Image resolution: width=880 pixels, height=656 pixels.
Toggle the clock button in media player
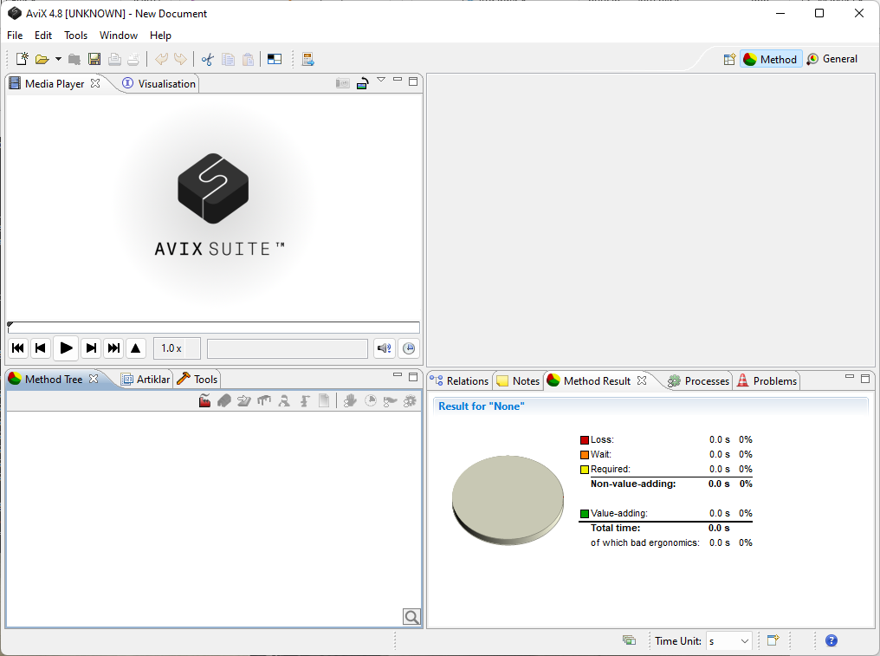pos(409,348)
